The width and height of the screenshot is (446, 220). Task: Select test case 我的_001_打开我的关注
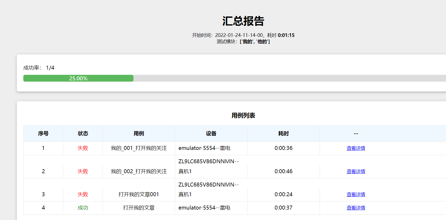coord(139,148)
